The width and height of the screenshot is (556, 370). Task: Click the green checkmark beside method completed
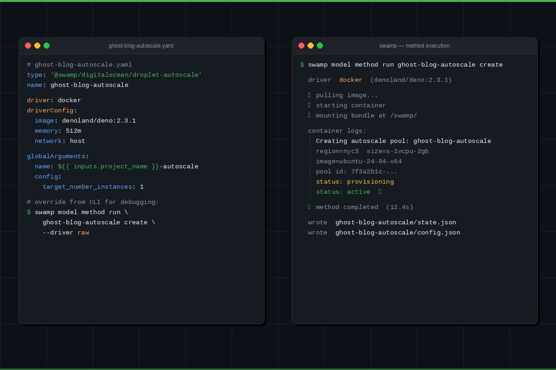(310, 207)
